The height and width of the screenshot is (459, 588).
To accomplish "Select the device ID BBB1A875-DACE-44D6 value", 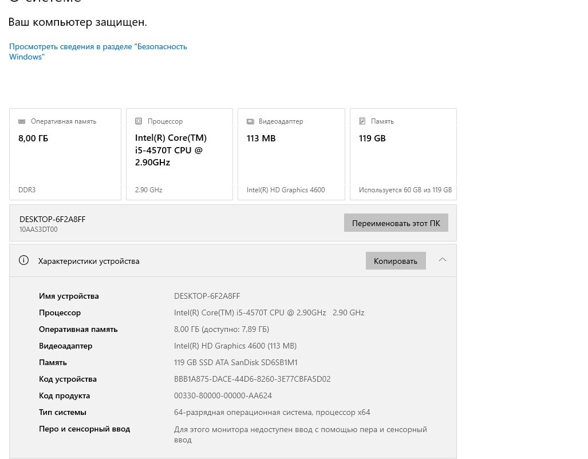I will [x=252, y=379].
